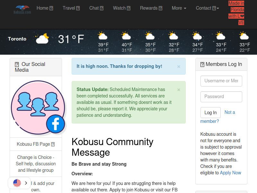
Task: Expand the language selector chevron
Action: [x=25, y=183]
